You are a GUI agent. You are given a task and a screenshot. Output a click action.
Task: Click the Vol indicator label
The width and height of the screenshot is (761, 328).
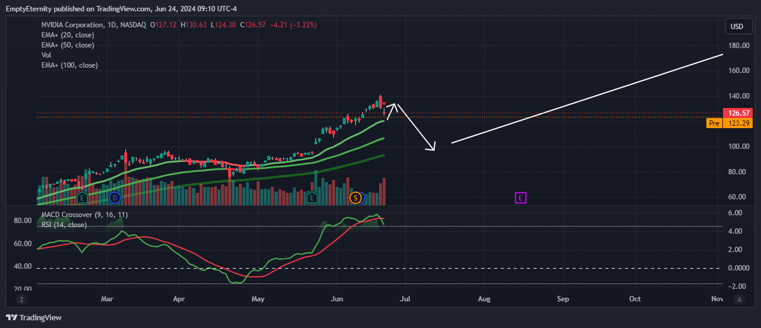(x=46, y=55)
